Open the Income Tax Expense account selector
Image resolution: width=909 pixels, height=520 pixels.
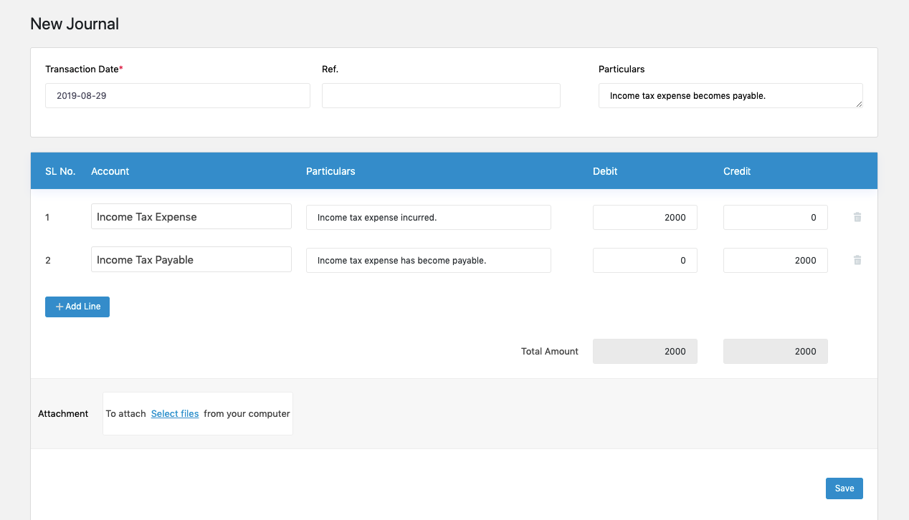(191, 217)
